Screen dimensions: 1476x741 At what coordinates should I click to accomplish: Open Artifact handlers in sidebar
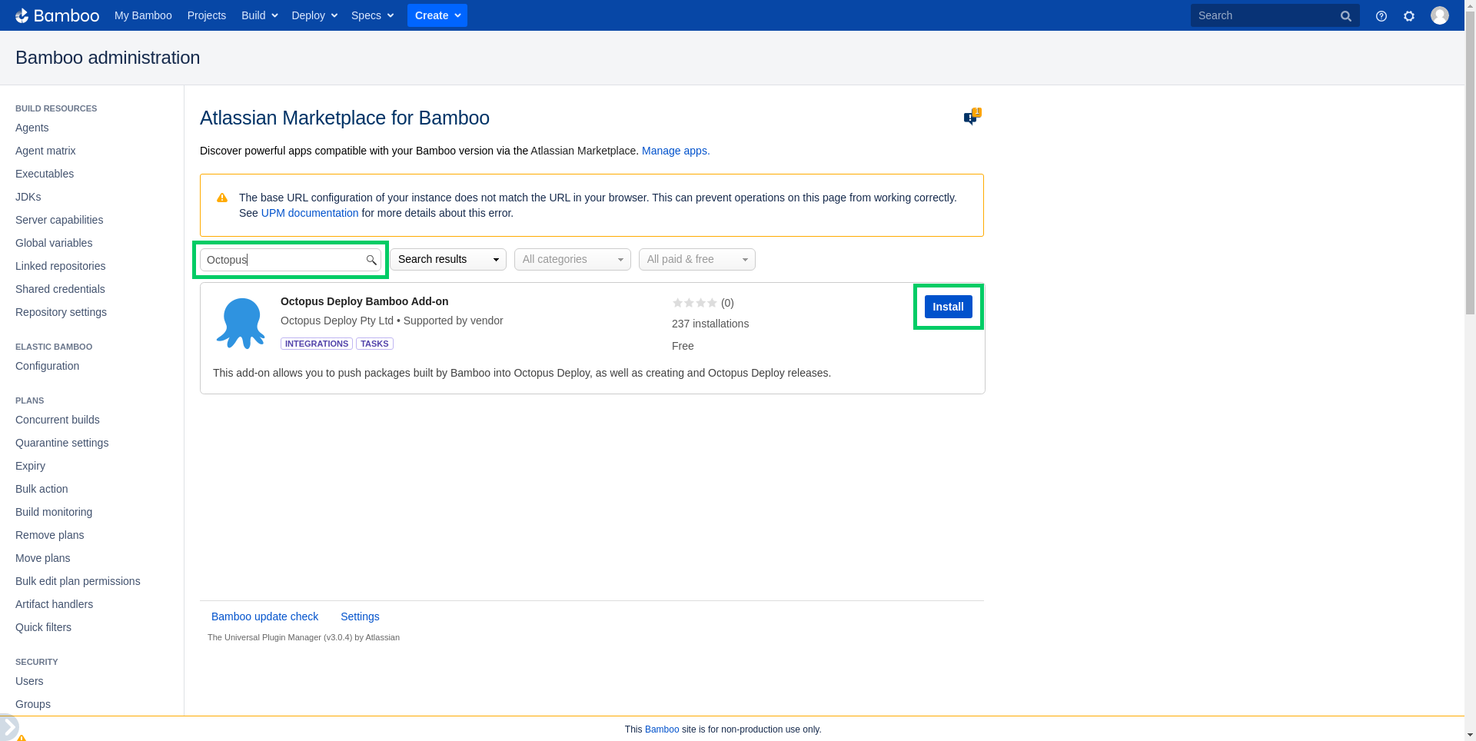click(x=54, y=604)
